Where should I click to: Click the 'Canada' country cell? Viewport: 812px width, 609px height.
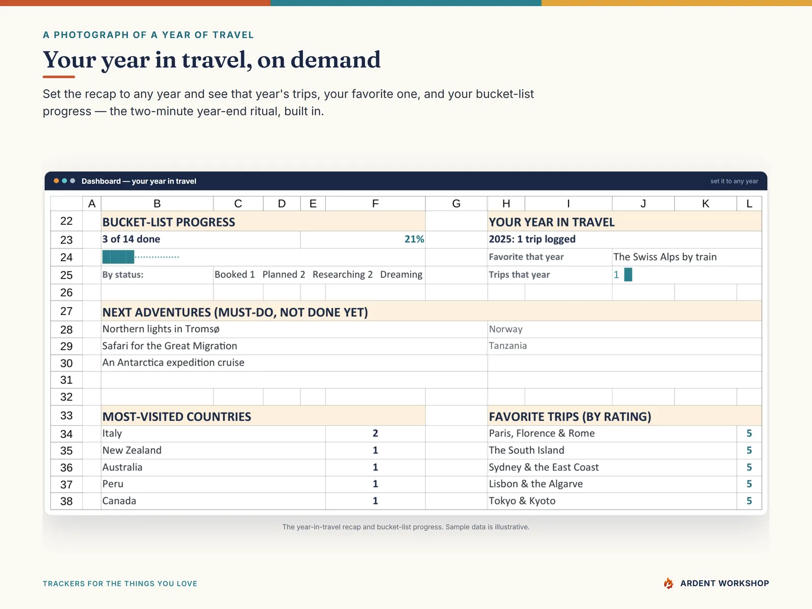213,501
